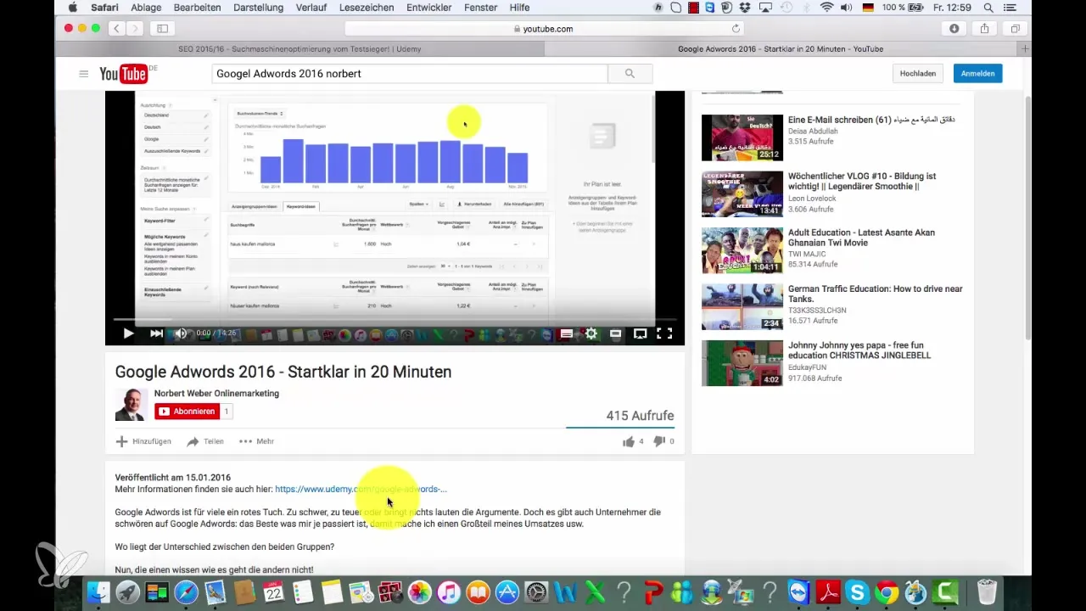1086x611 pixels.
Task: Show all tabs overview
Action: pyautogui.click(x=1016, y=28)
